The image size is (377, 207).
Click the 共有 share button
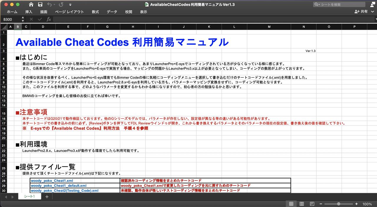(x=361, y=11)
